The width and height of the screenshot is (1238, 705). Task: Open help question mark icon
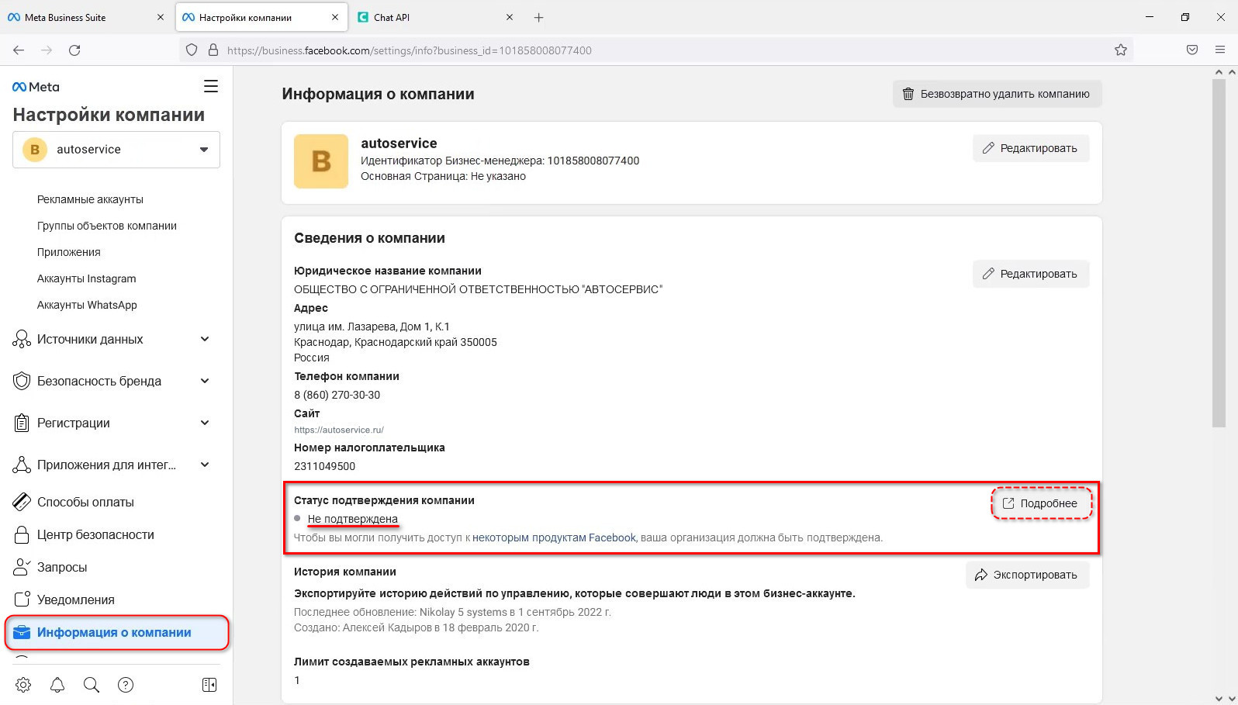click(126, 685)
